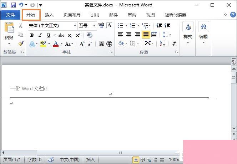Click the Save icon in quick access toolbar
237x164 pixels.
click(13, 5)
